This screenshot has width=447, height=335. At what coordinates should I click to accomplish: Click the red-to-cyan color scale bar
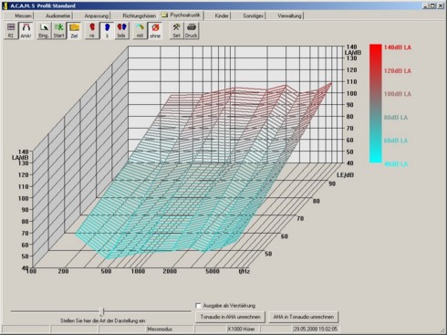point(376,103)
